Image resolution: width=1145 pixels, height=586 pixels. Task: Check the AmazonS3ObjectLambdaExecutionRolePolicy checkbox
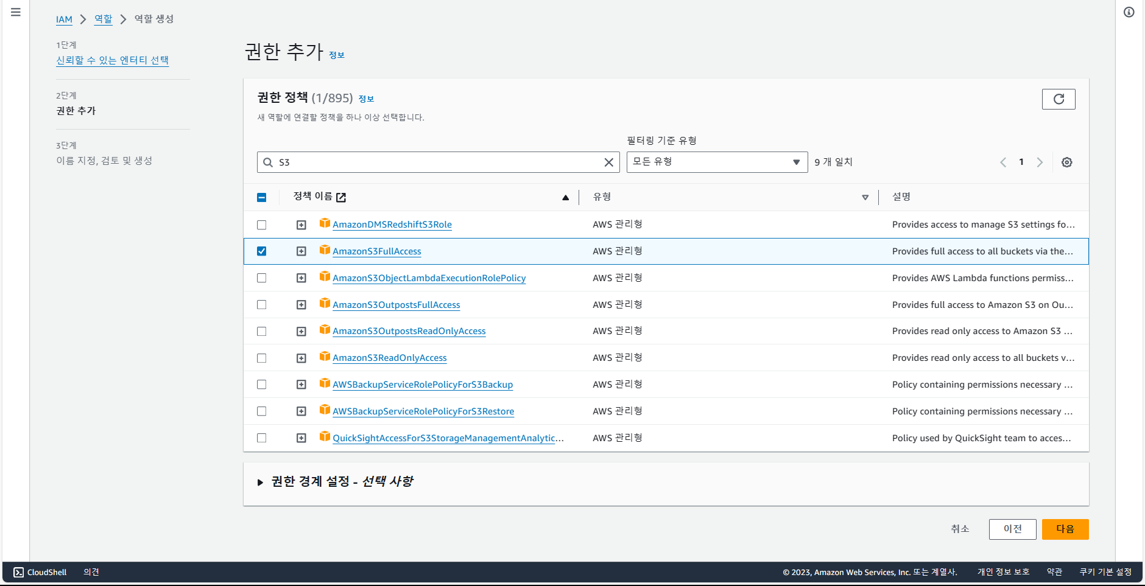pyautogui.click(x=262, y=278)
